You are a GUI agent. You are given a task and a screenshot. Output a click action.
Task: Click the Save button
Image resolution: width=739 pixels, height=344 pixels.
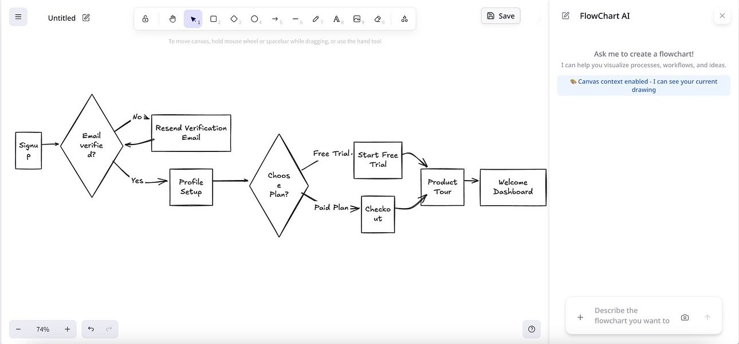500,15
